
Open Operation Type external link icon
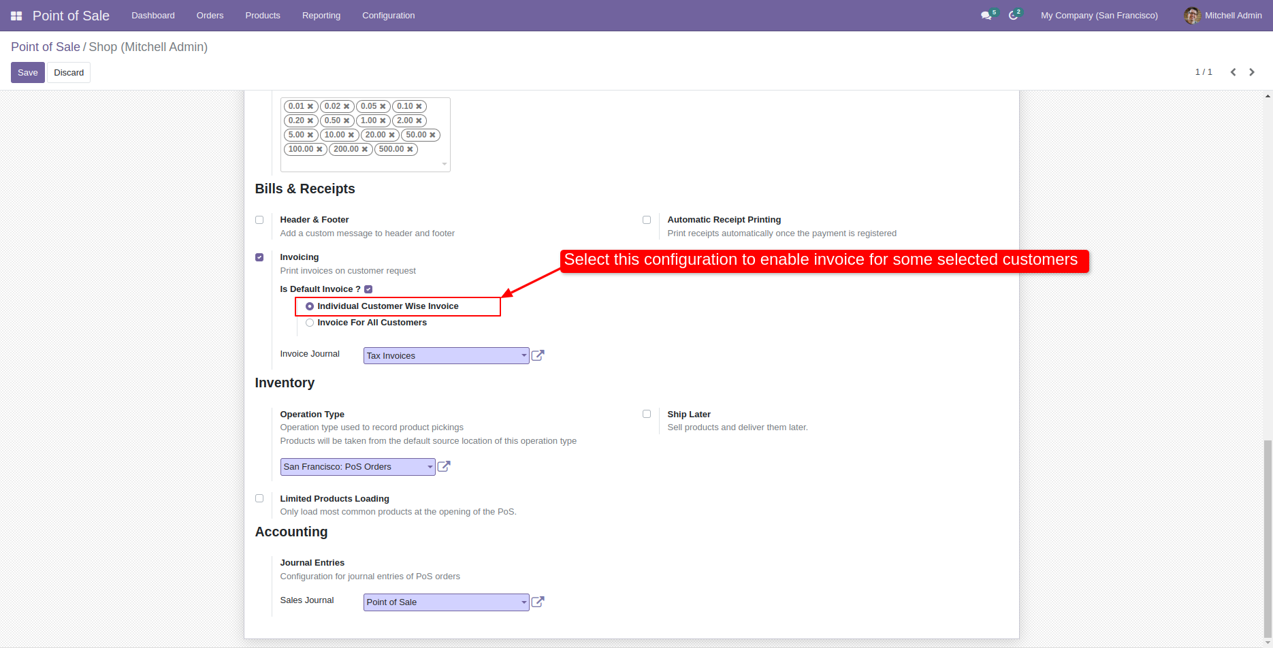[x=444, y=466]
